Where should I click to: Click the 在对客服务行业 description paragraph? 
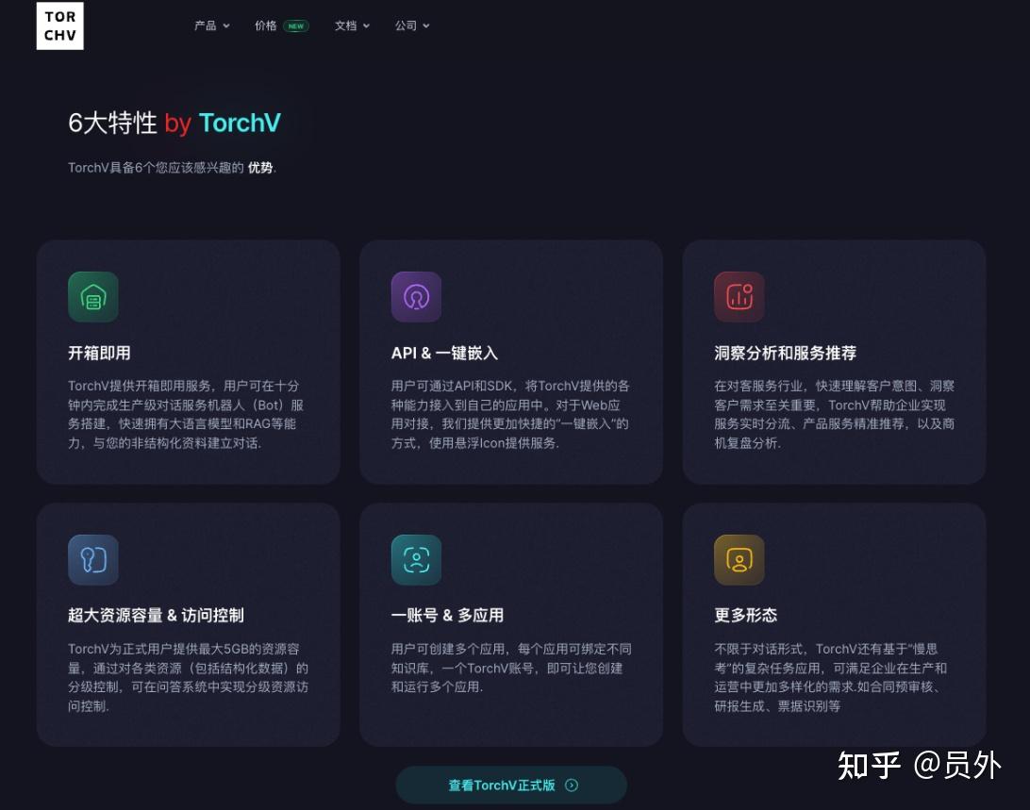(x=834, y=415)
